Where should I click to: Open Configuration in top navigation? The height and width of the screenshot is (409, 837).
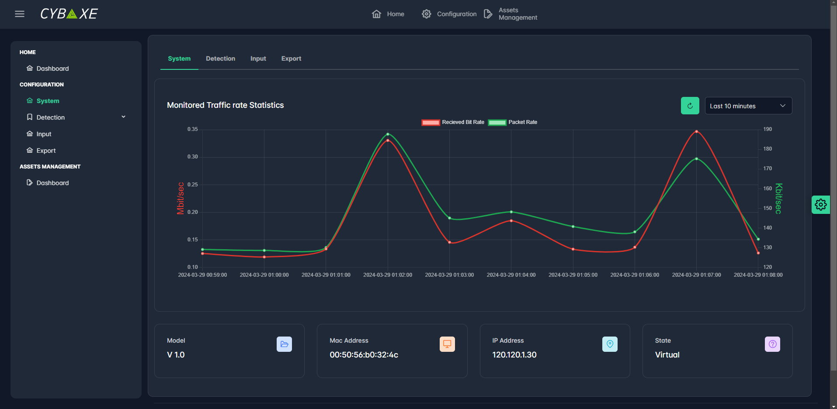tap(449, 14)
